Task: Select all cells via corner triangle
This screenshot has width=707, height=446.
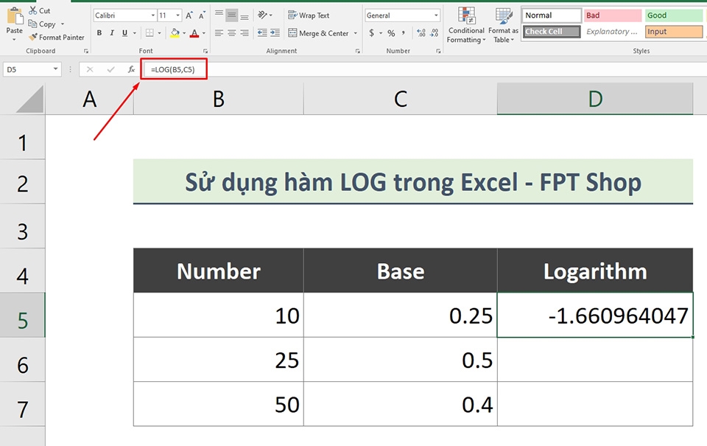Action: pyautogui.click(x=29, y=100)
